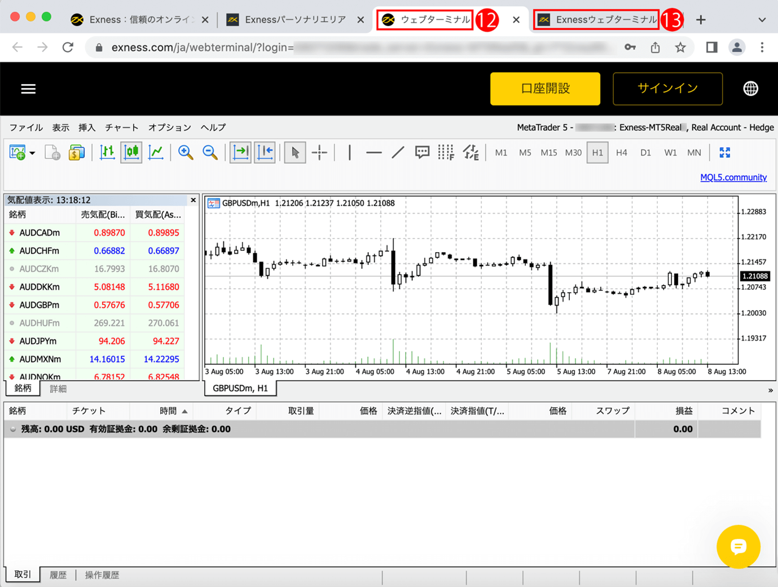The image size is (778, 587).
Task: Select the arrow cursor tool
Action: (x=295, y=152)
